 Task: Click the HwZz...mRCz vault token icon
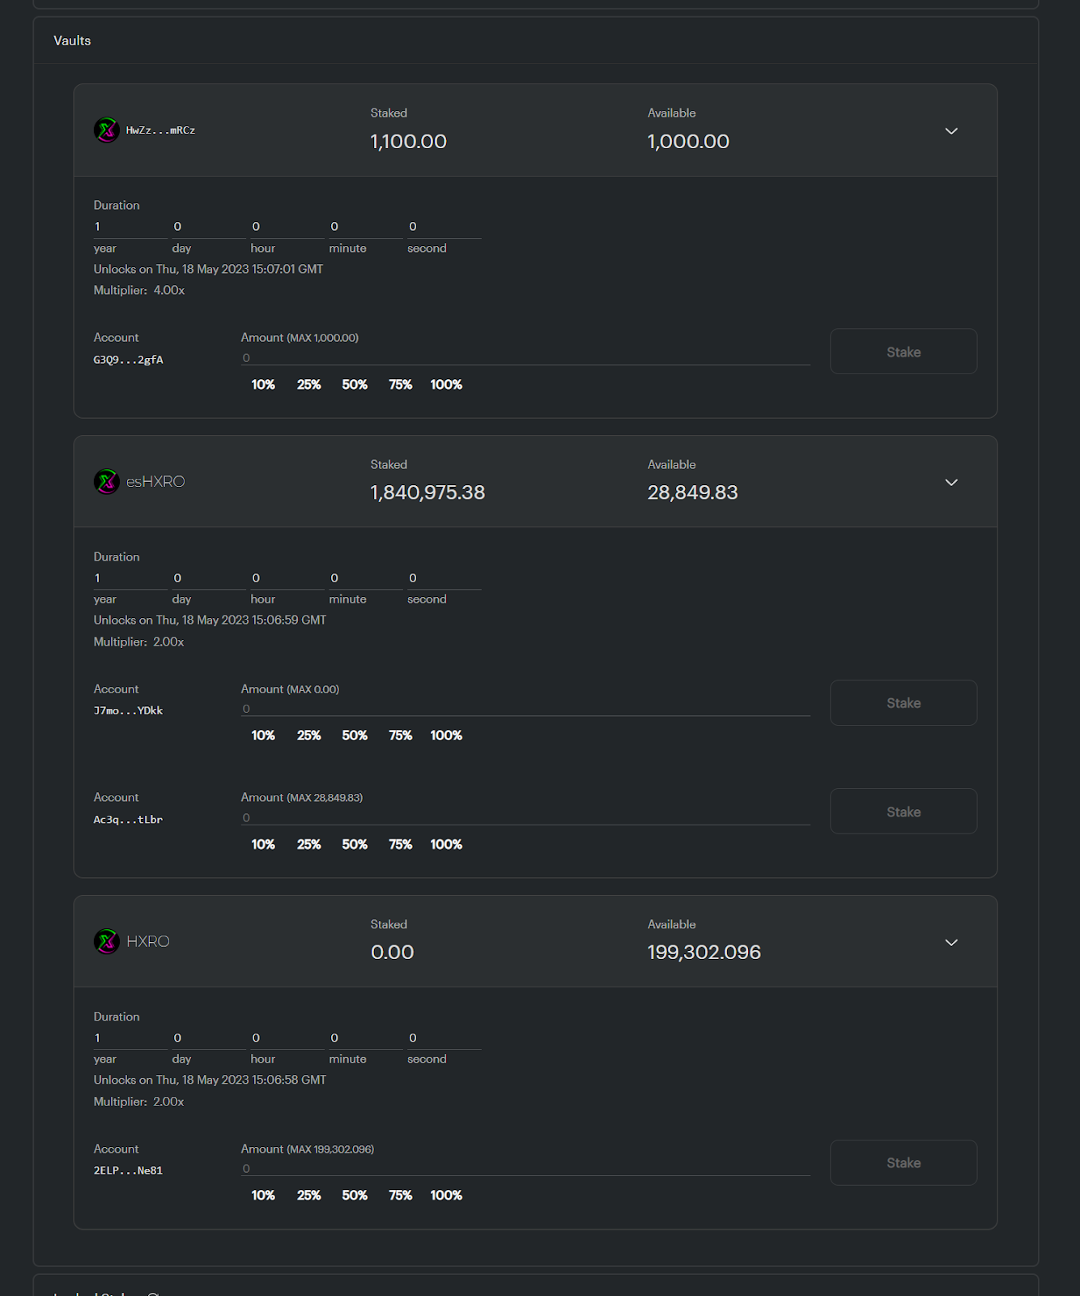point(107,130)
